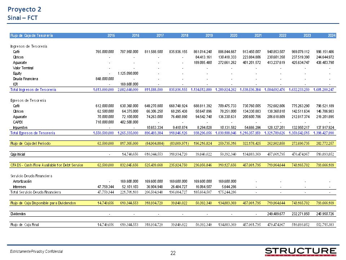This screenshot has width=346, height=260.
Task: Click Equity value 1.125.090.000
Action: point(128,73)
